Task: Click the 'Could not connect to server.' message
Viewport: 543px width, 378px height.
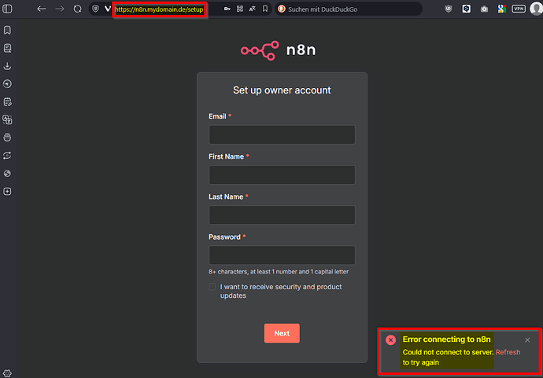Action: click(448, 352)
